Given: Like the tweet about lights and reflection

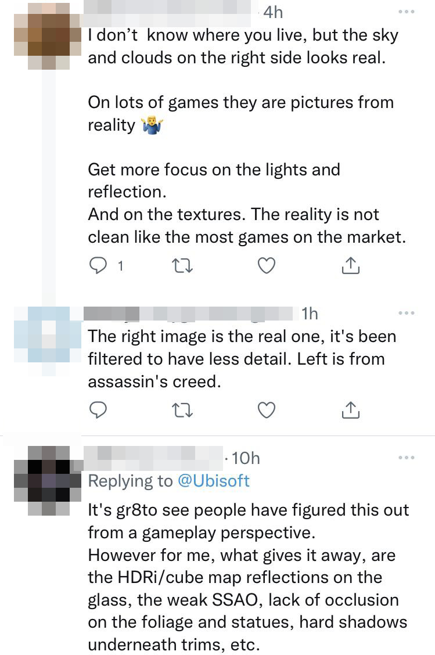Looking at the screenshot, I should [266, 266].
